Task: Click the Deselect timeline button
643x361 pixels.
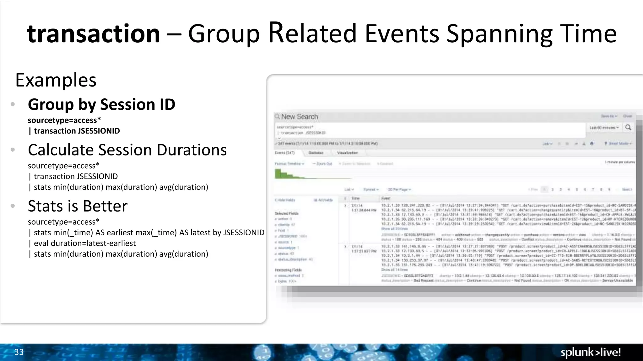Action: 385,164
